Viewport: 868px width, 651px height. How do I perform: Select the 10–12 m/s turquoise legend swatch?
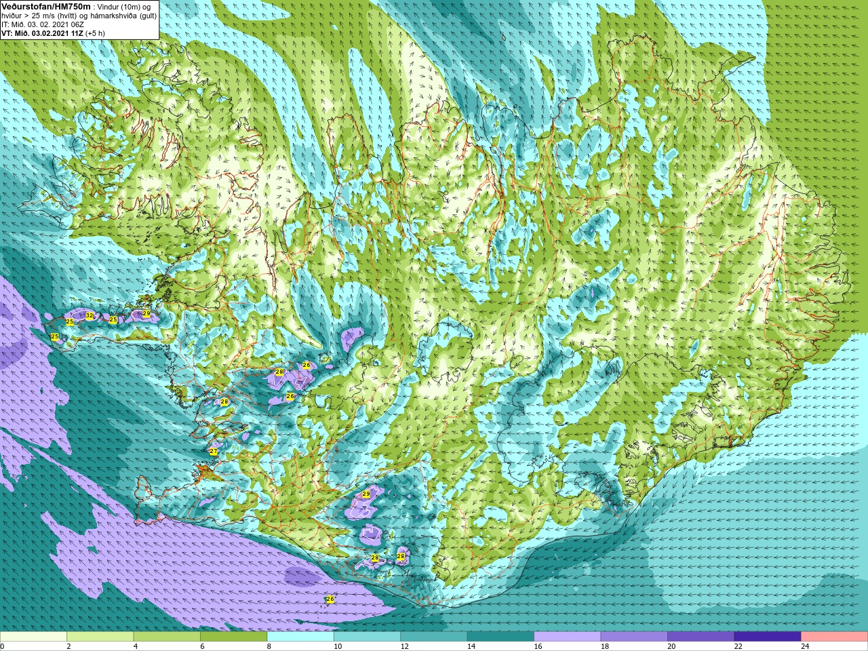click(x=367, y=637)
